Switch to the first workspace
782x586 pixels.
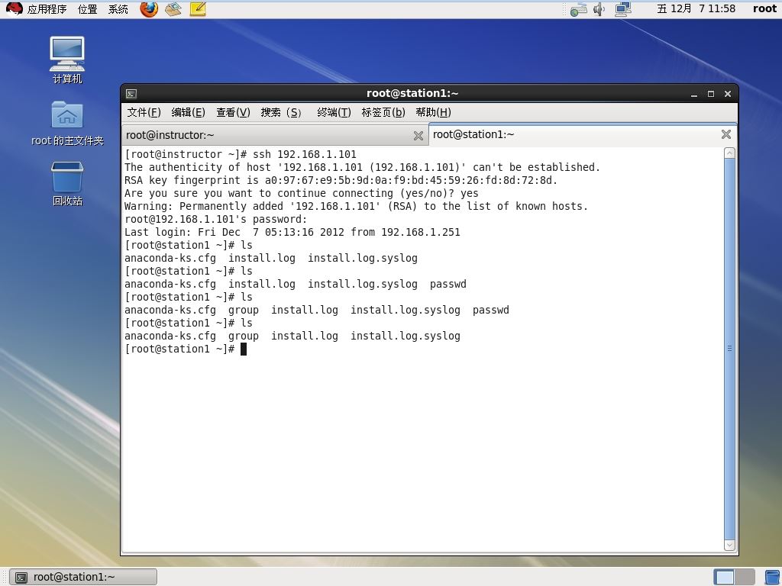pos(725,577)
